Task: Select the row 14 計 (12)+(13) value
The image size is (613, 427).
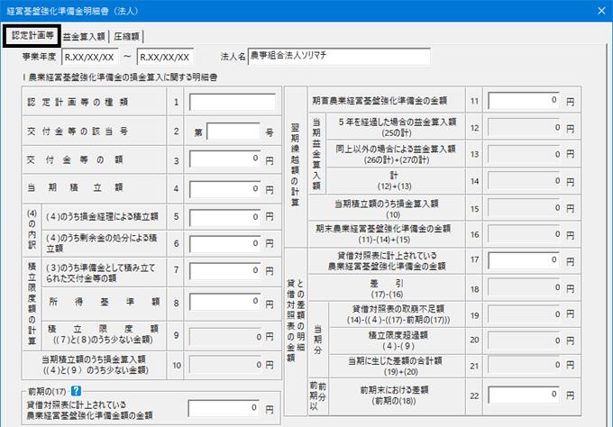Action: click(524, 181)
